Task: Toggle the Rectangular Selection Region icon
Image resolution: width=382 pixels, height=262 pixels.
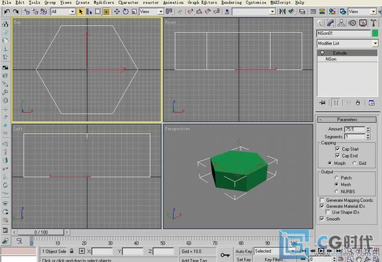Action: (x=98, y=11)
